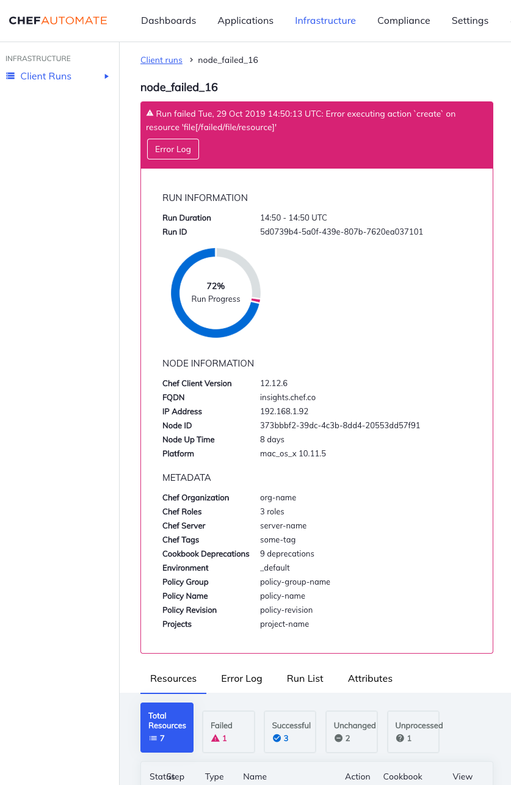Toggle the Failed resources filter
This screenshot has height=785, width=511.
(228, 732)
